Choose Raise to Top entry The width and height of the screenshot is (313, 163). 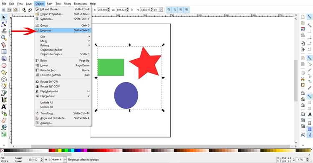pos(63,70)
